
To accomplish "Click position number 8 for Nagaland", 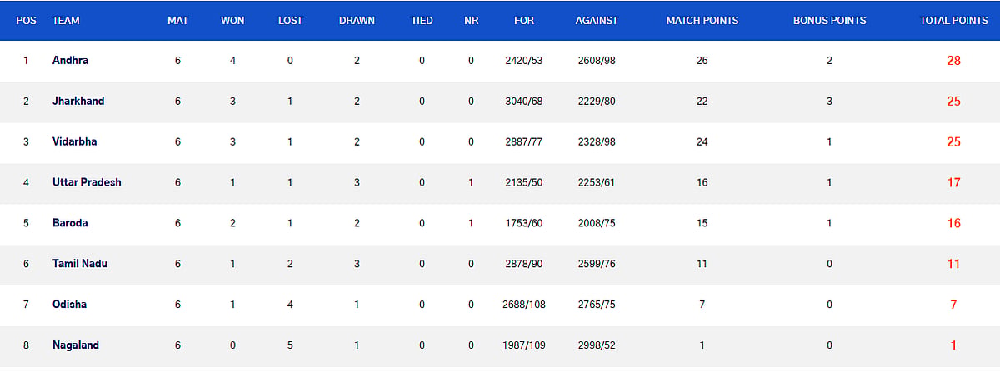I will click(26, 345).
